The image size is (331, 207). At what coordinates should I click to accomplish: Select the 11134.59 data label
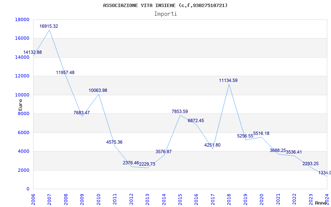tap(228, 80)
